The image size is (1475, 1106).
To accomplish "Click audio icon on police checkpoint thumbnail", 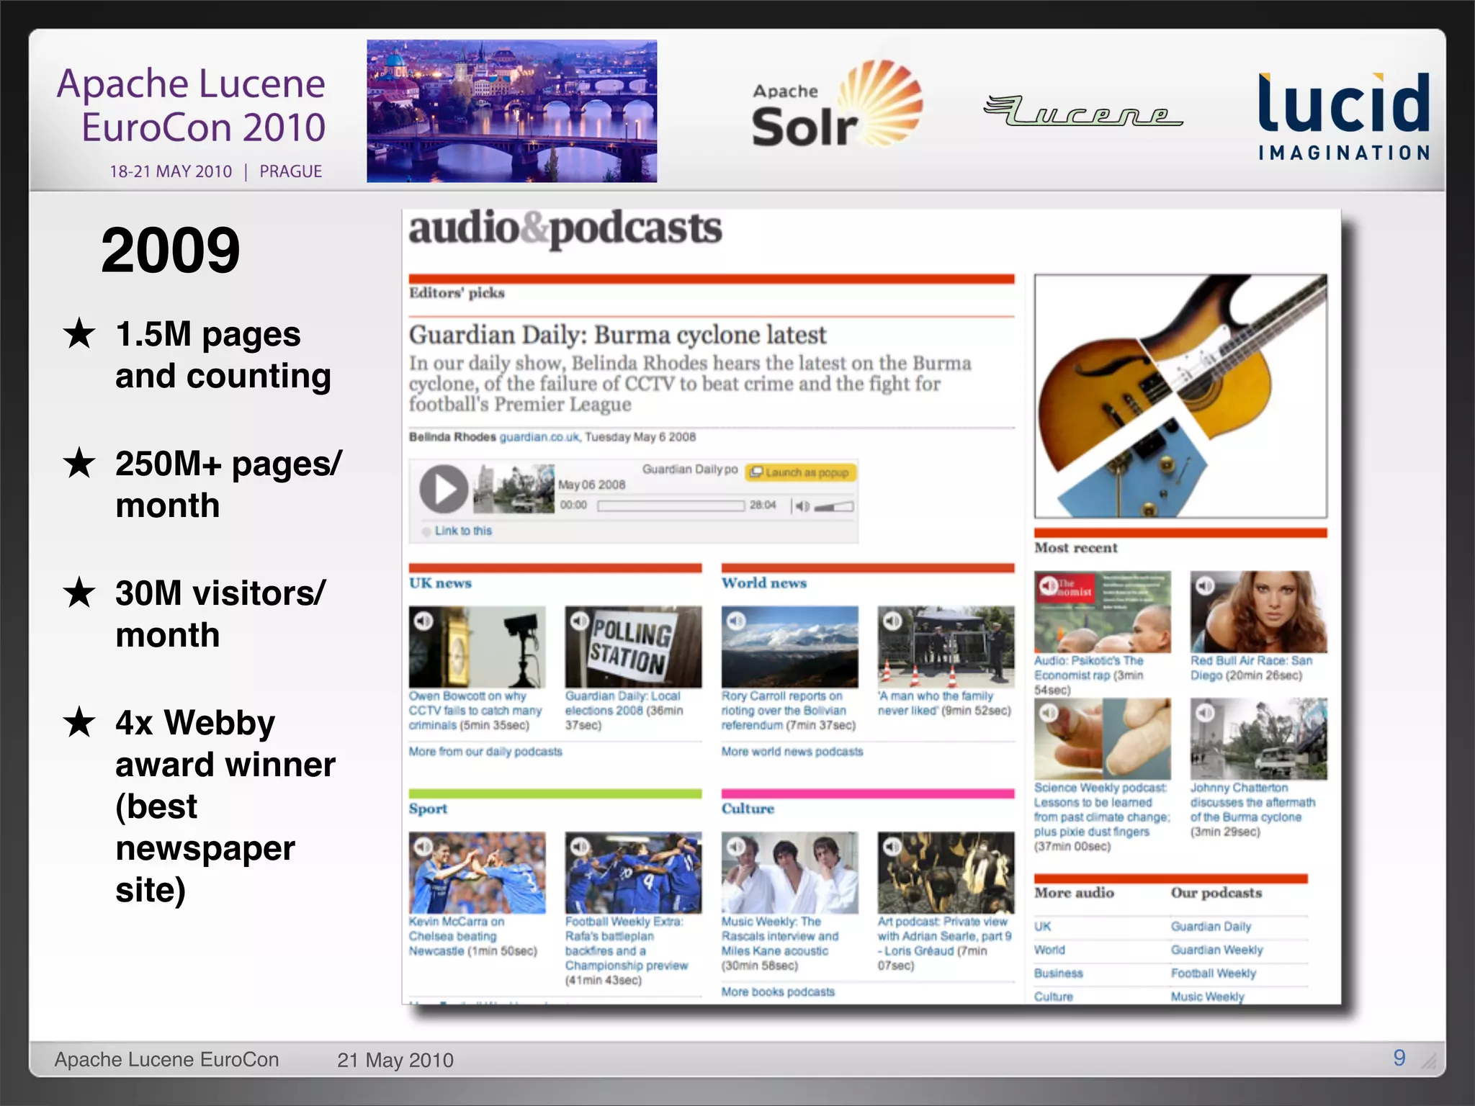I will click(892, 621).
